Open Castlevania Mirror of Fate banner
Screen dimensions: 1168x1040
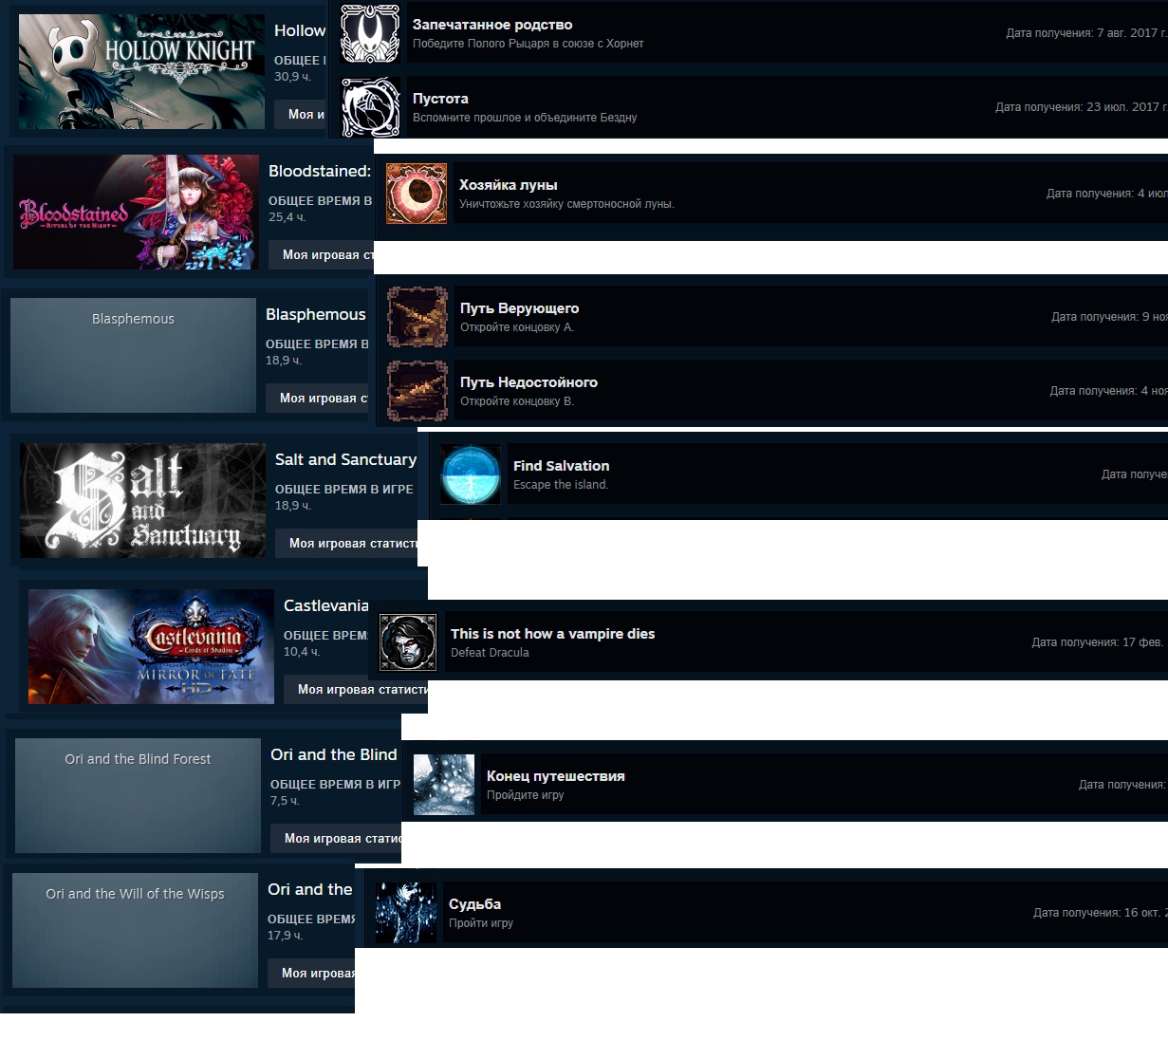coord(151,646)
